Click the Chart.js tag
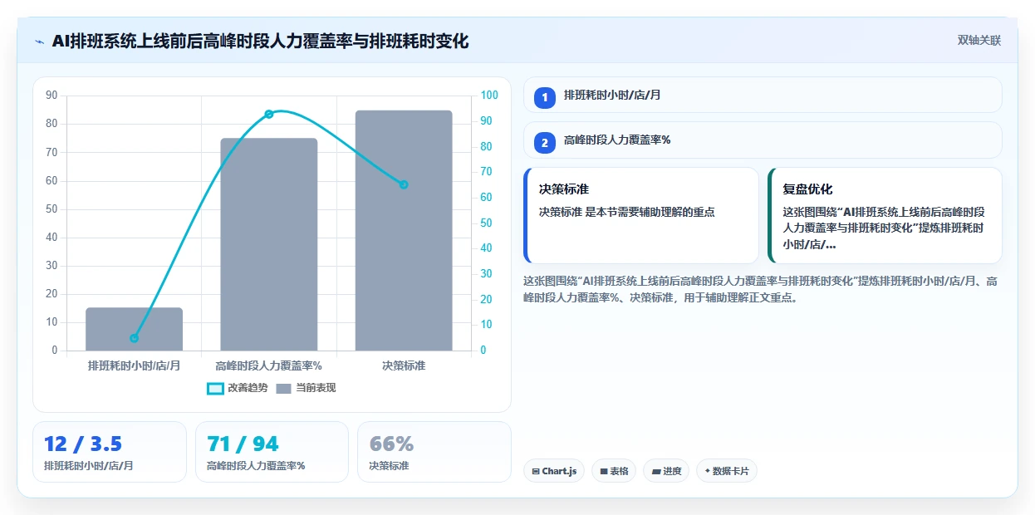Viewport: 1035px width, 515px height. tap(554, 471)
